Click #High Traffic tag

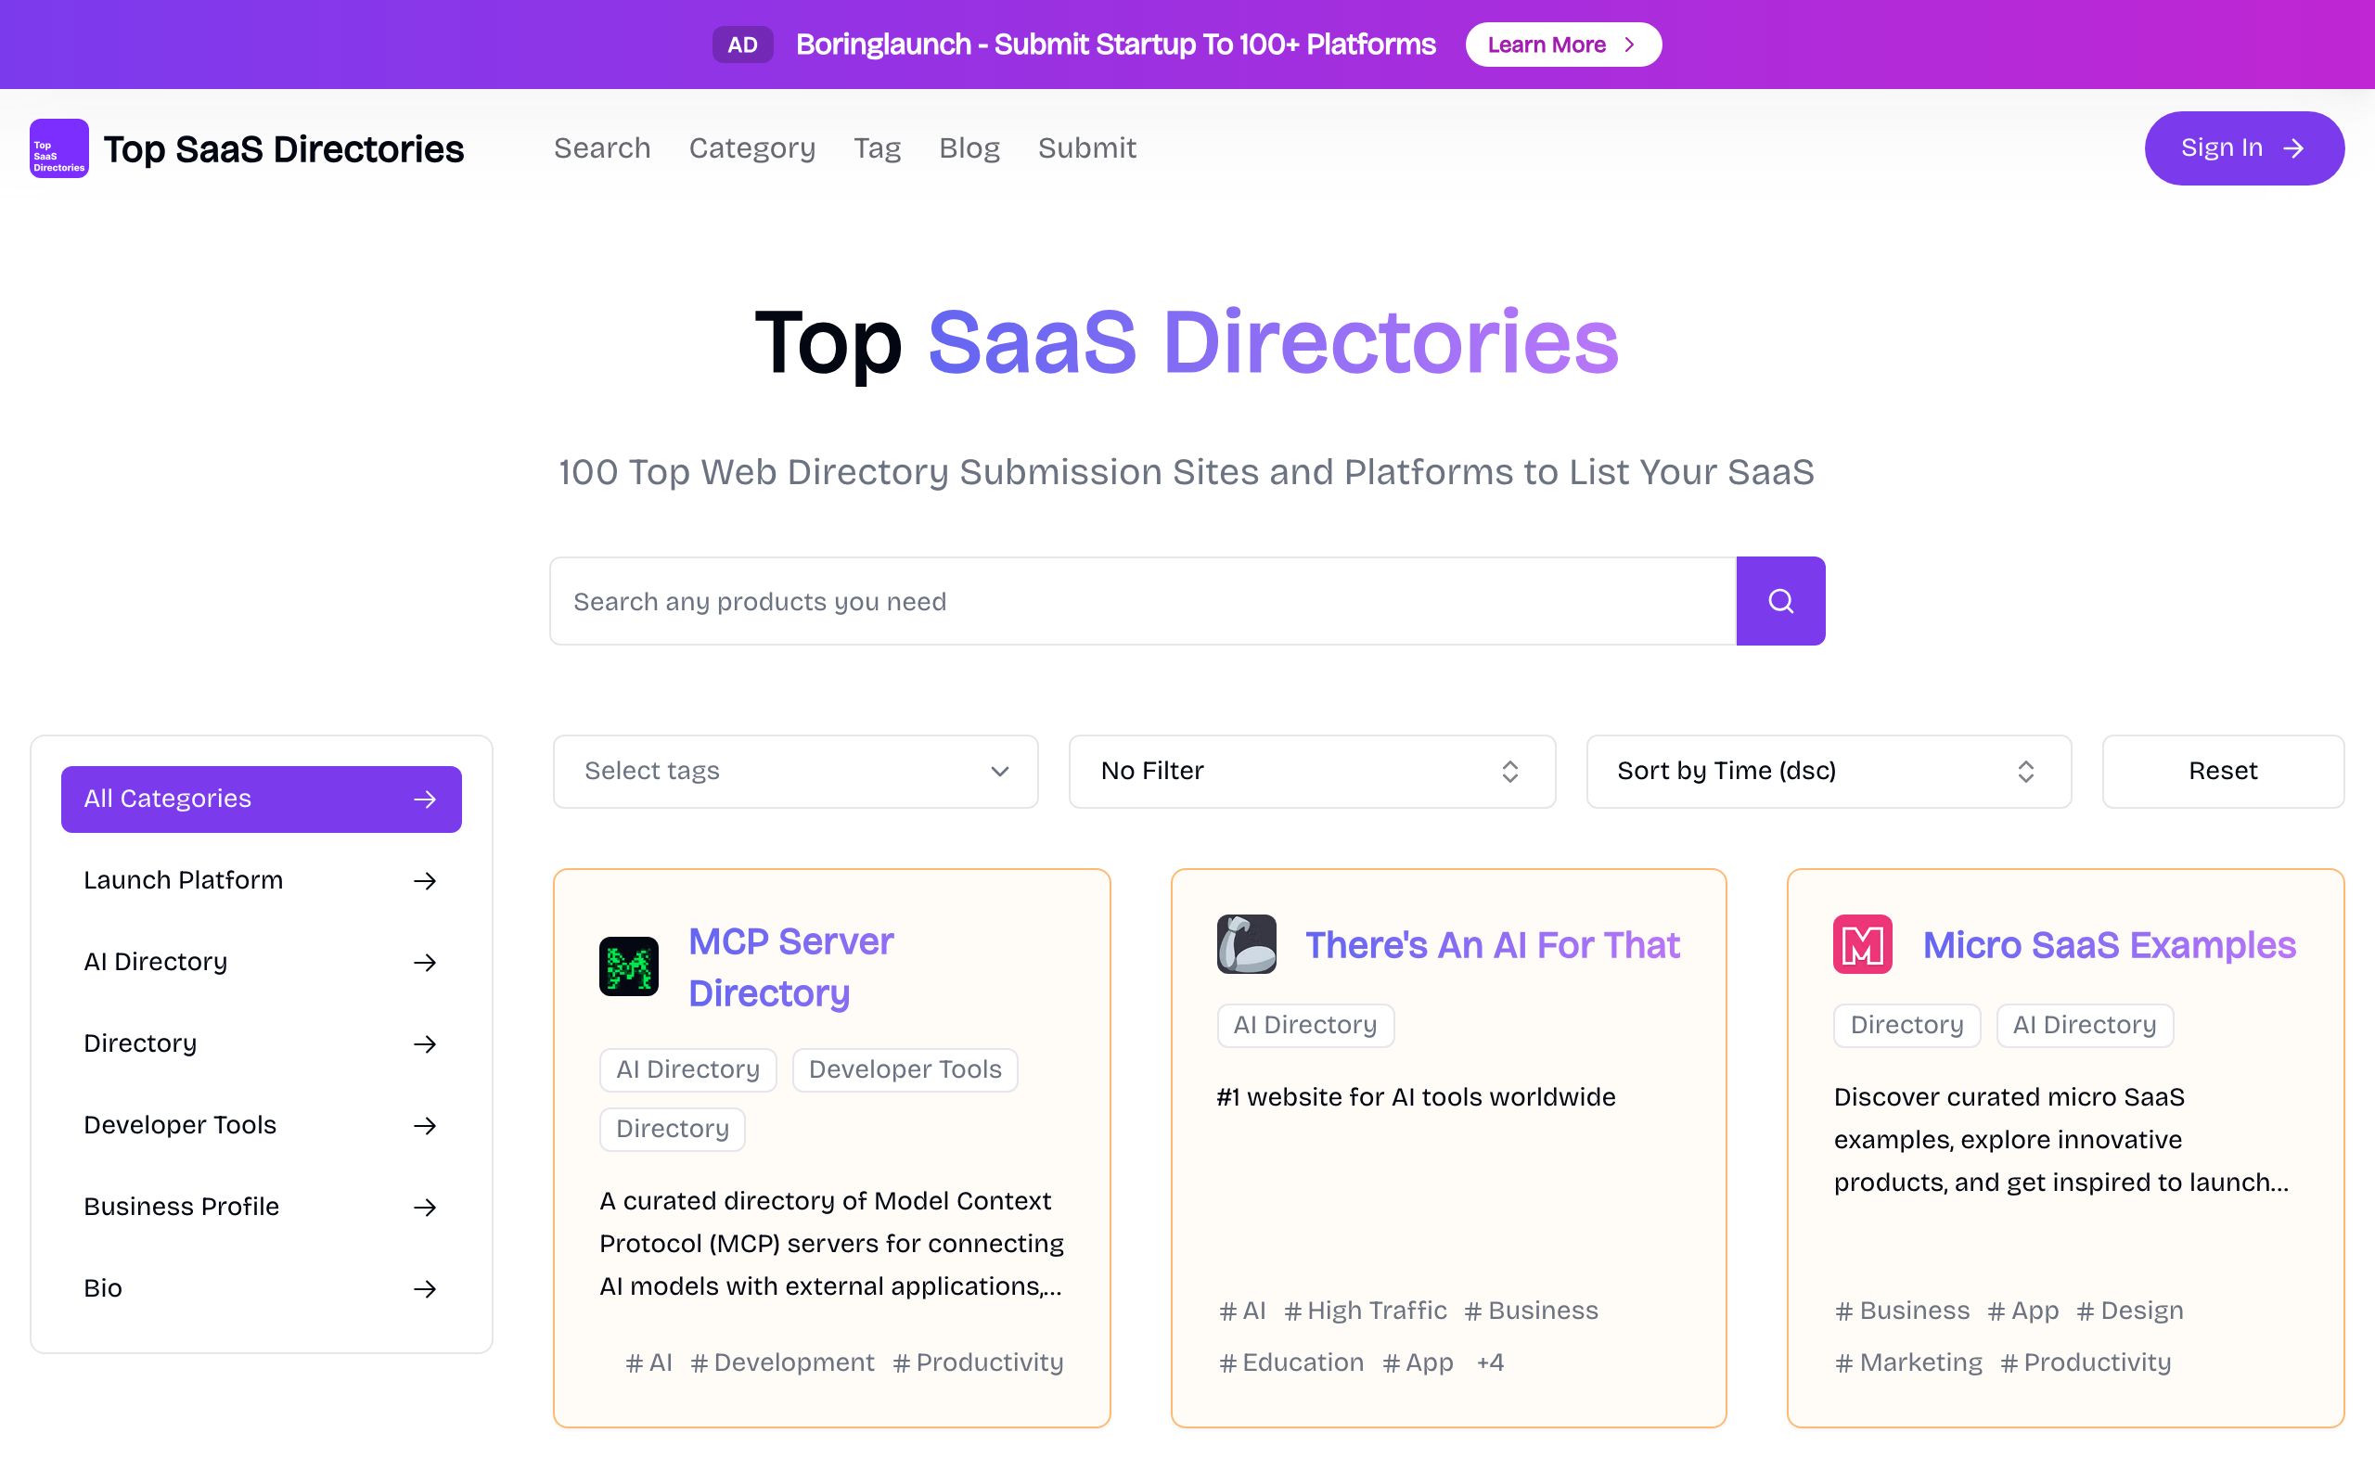tap(1365, 1311)
